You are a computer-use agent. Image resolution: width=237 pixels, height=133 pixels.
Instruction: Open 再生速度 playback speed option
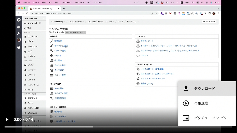[207, 103]
